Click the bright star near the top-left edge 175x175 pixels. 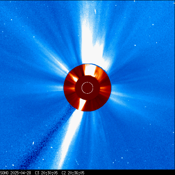(x=12, y=20)
